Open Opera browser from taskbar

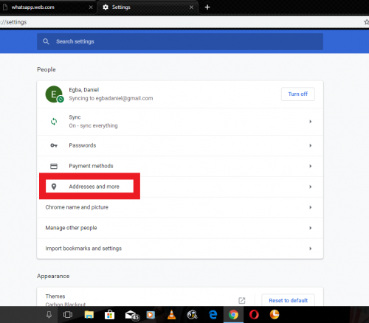[x=254, y=315]
